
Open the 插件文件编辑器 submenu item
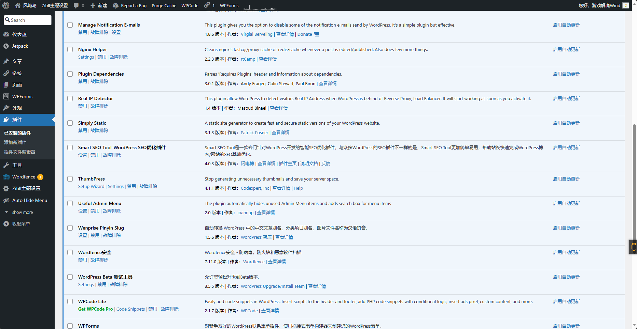(19, 152)
